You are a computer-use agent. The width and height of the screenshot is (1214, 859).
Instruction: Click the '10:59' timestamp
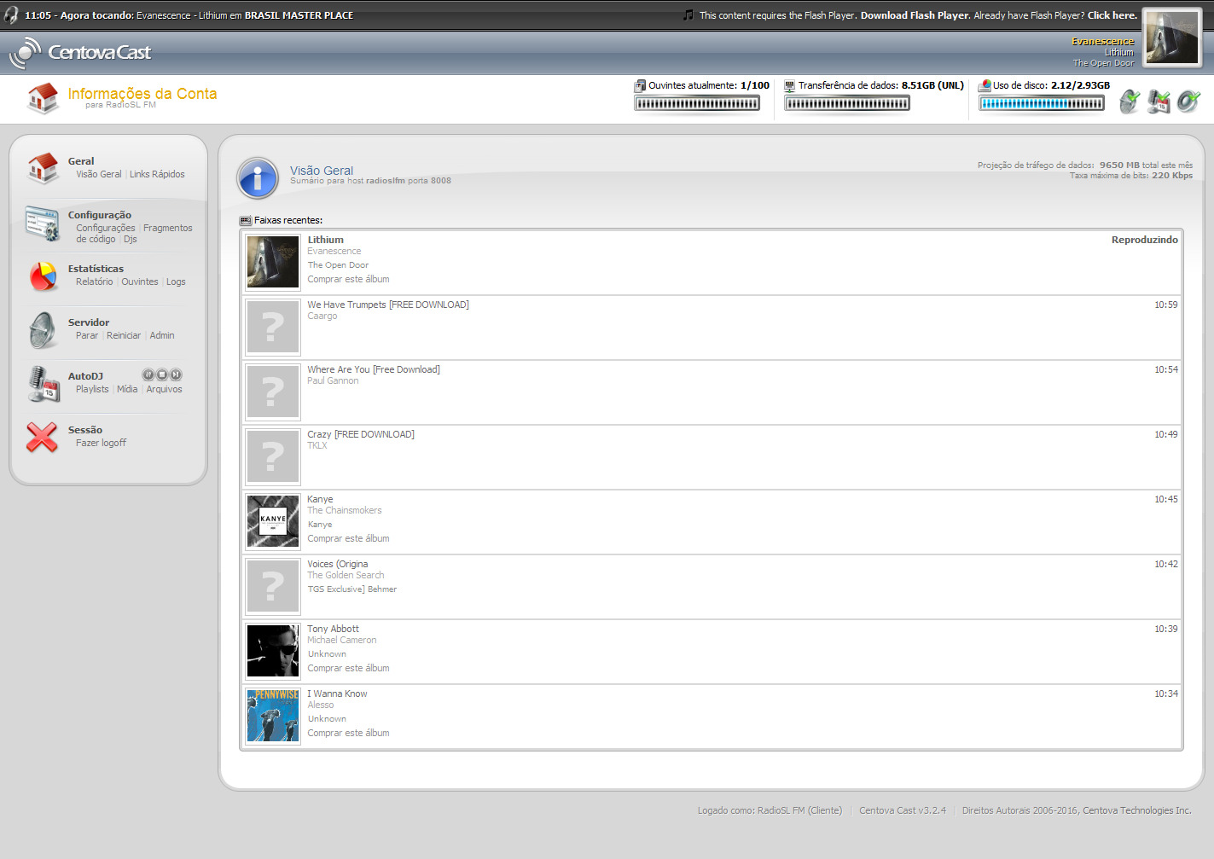(x=1166, y=305)
